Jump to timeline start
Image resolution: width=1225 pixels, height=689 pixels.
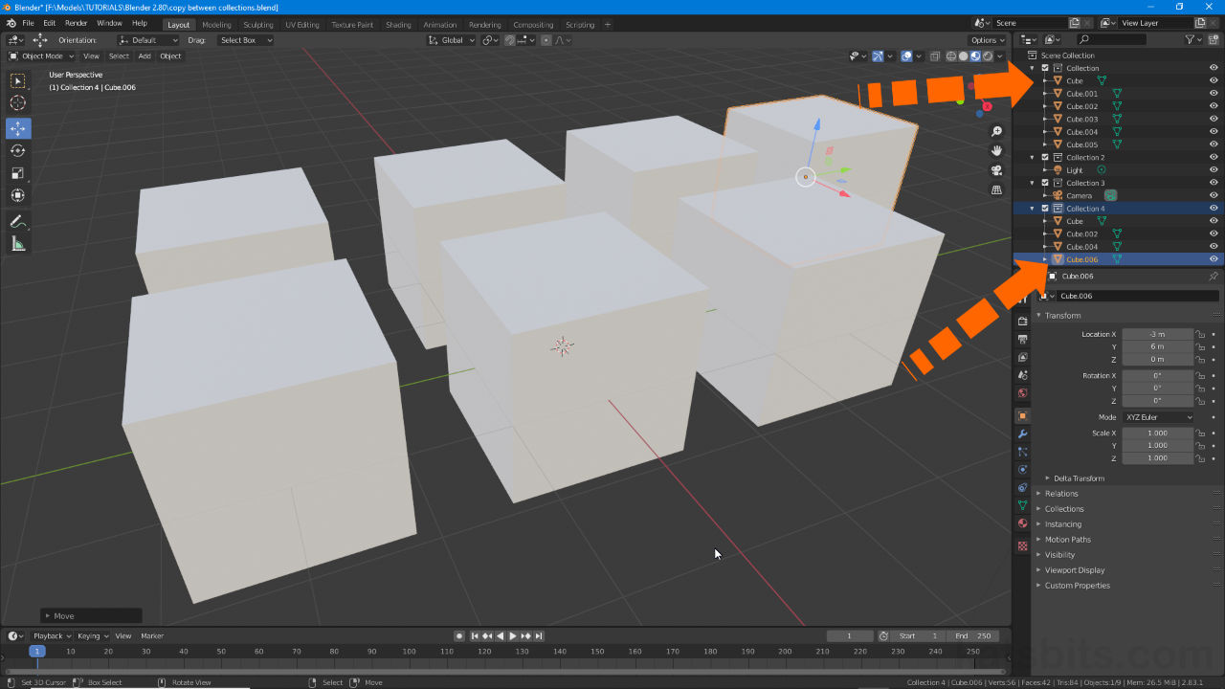point(475,636)
